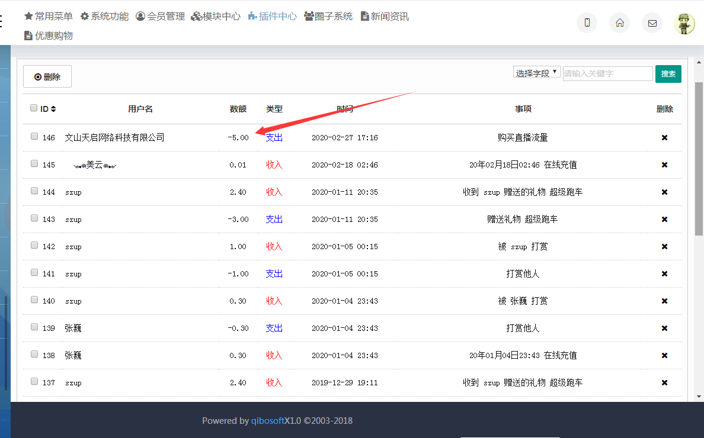This screenshot has width=704, height=438.
Task: Select the checkbox for record 141
Action: tap(34, 273)
